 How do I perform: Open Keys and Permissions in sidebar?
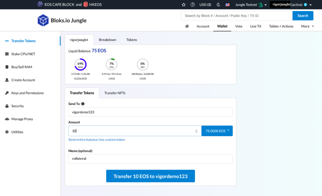27,93
